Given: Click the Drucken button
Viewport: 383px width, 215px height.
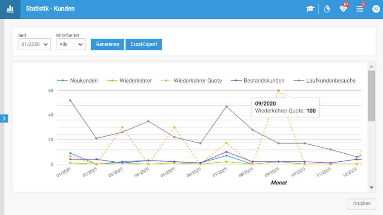Looking at the screenshot, I should pos(362,204).
